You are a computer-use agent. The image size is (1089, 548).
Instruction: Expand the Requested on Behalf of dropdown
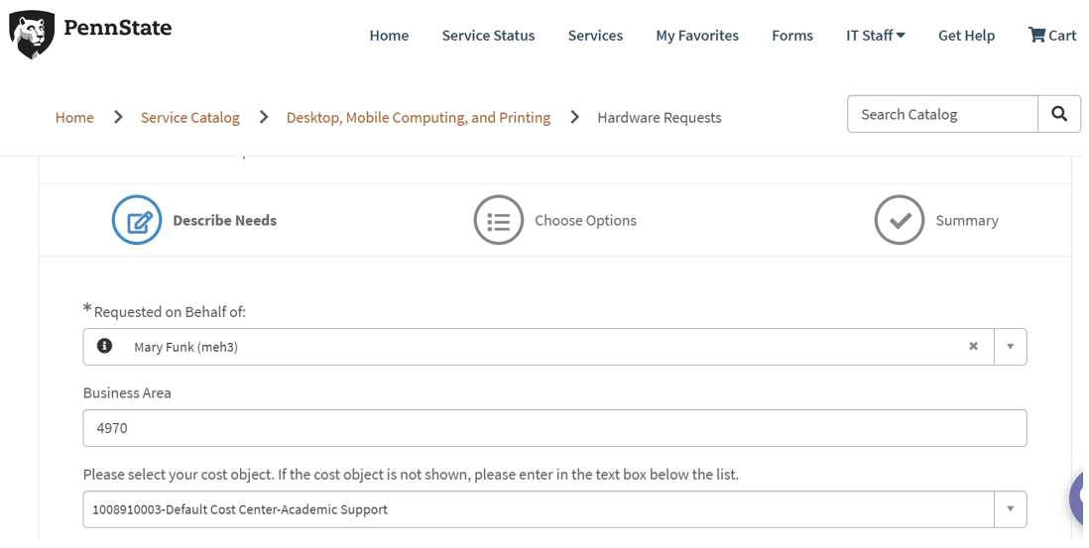click(x=1010, y=347)
